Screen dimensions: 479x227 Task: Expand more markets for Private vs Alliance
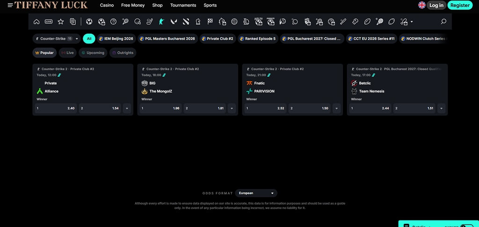tap(127, 108)
